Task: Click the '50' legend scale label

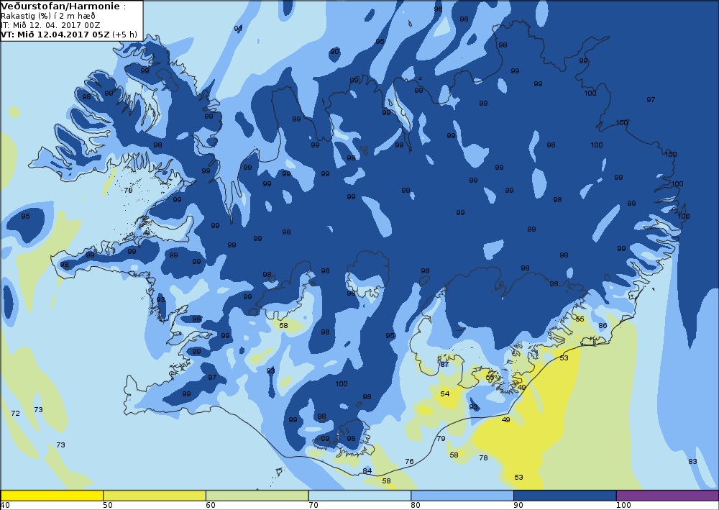Action: 108,505
